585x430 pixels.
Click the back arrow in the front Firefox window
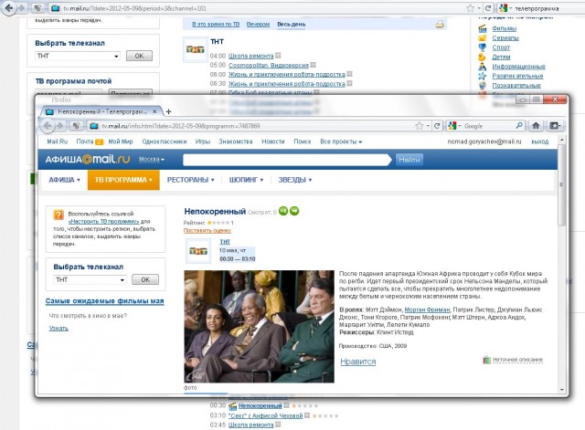click(x=48, y=126)
